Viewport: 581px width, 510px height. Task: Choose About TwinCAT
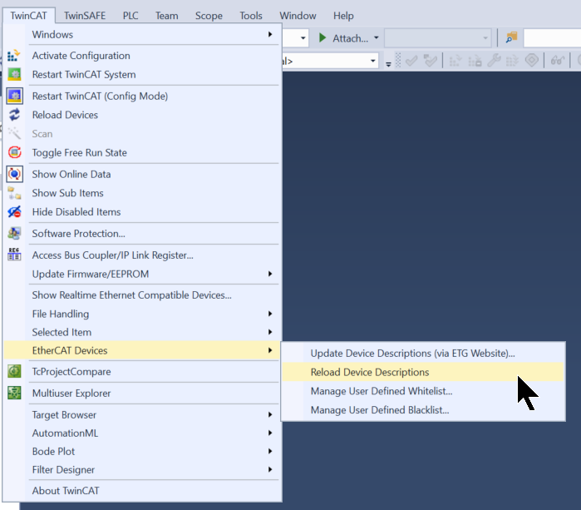142,490
